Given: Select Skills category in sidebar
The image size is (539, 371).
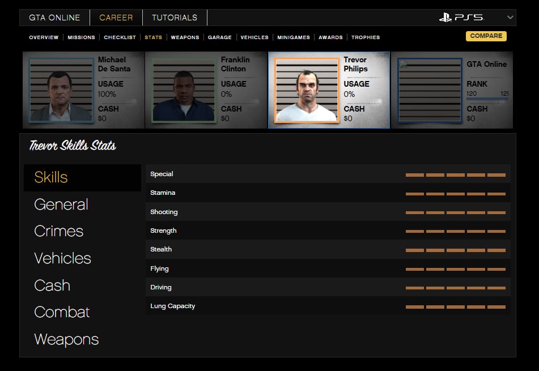Looking at the screenshot, I should 83,178.
